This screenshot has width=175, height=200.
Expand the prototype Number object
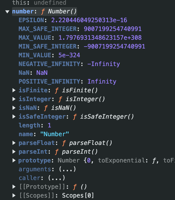[14, 161]
